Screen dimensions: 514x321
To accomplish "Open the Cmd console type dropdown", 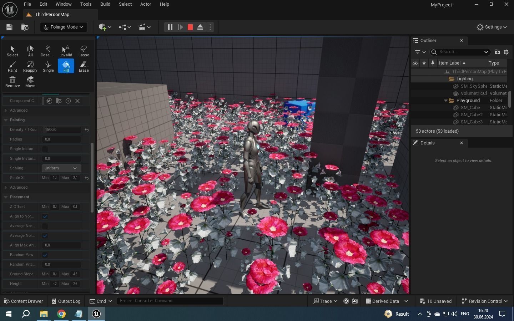I will click(x=101, y=301).
